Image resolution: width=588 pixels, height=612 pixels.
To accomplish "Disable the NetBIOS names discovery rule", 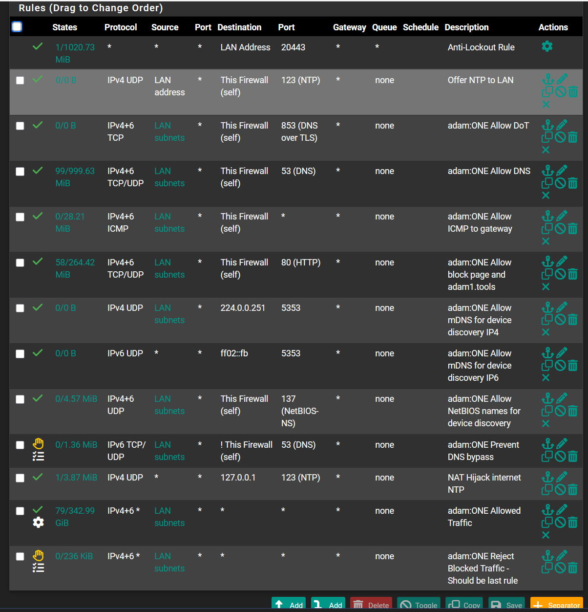I will (560, 411).
